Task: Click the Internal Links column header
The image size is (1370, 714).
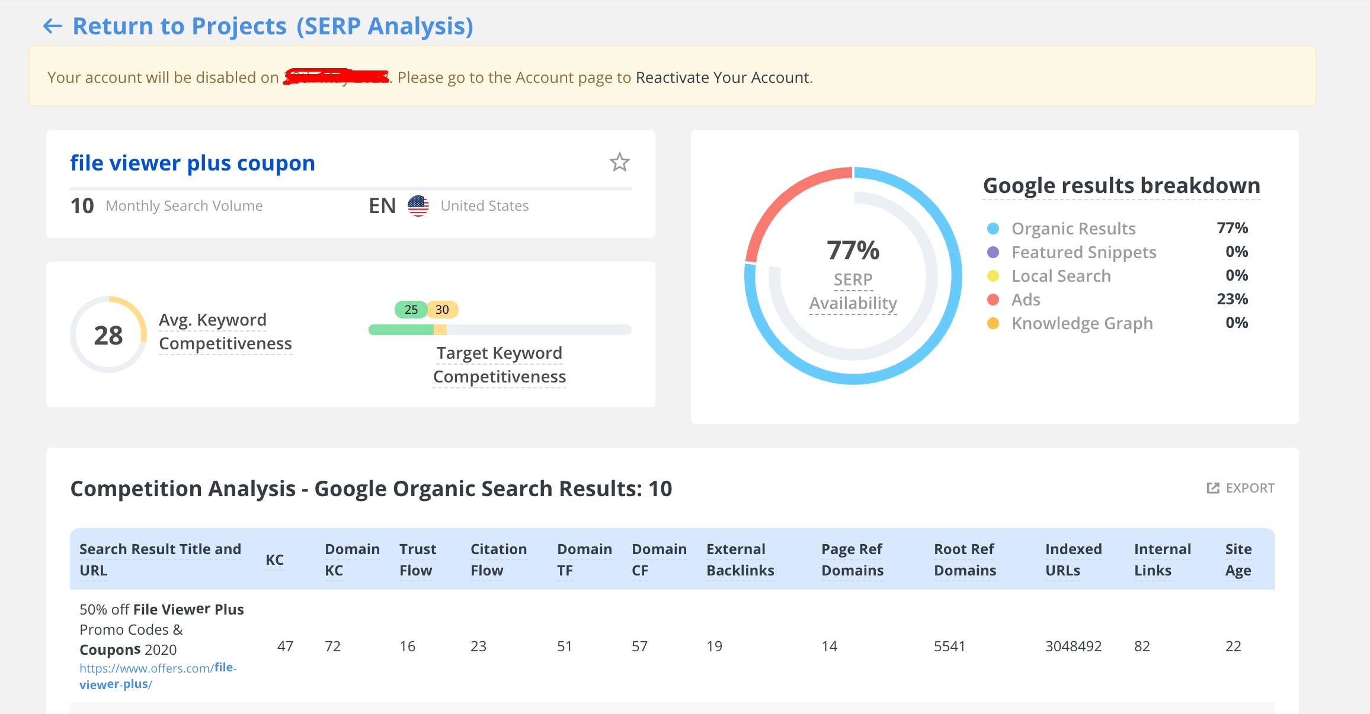Action: [1162, 559]
